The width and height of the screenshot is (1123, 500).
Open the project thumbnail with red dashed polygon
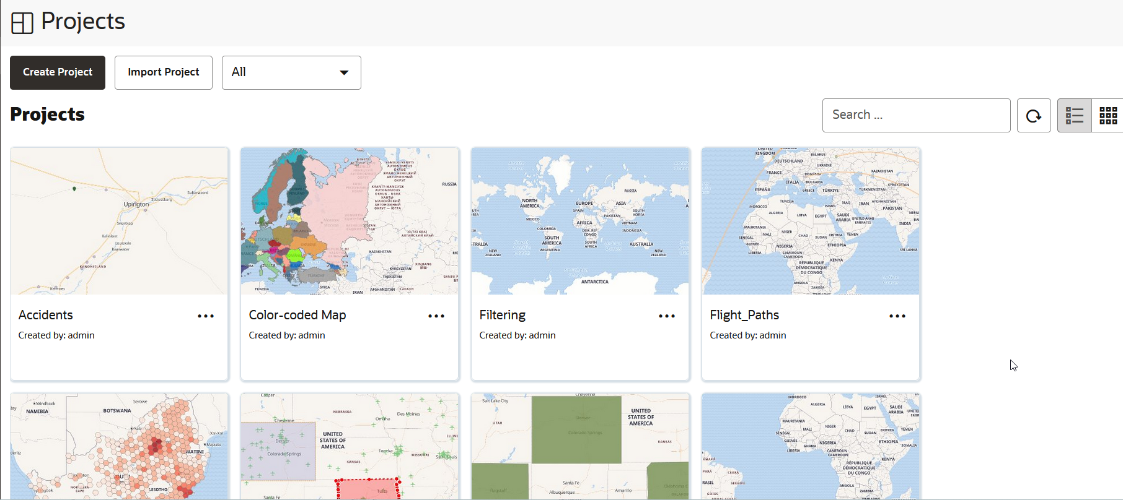pyautogui.click(x=350, y=446)
